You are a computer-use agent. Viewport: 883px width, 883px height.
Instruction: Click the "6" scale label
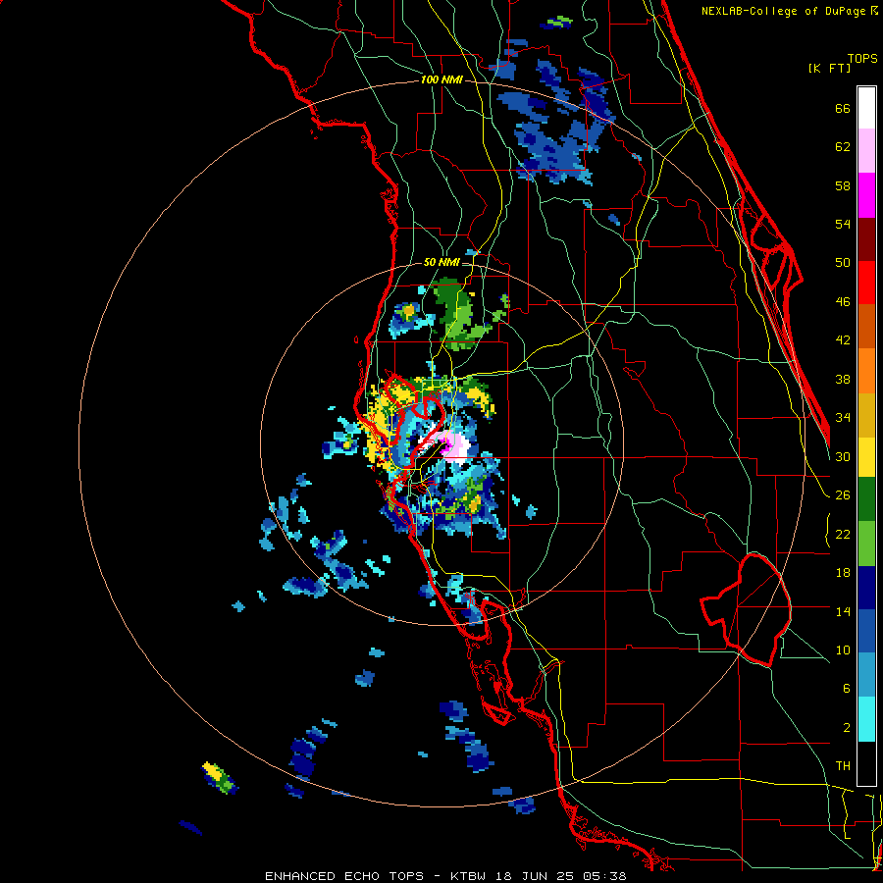click(847, 689)
